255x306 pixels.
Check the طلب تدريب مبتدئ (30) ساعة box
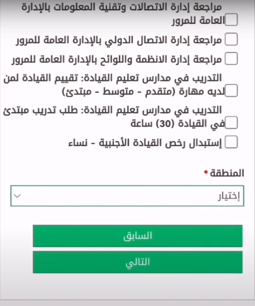231,123
